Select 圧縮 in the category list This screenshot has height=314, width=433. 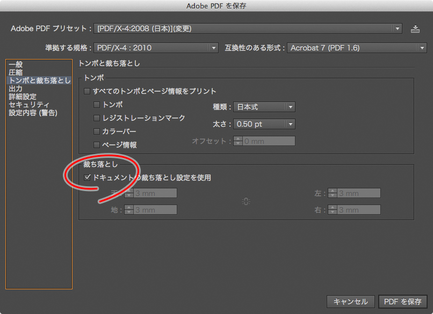tap(16, 72)
